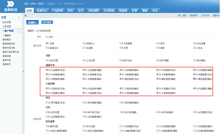Switch to the 信息中心 tab
This screenshot has height=135, width=220.
coord(42,10)
